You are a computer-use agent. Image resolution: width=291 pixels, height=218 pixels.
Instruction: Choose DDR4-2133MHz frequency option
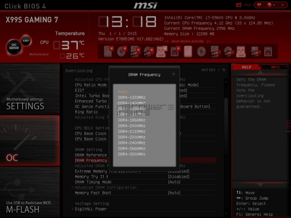point(132,132)
